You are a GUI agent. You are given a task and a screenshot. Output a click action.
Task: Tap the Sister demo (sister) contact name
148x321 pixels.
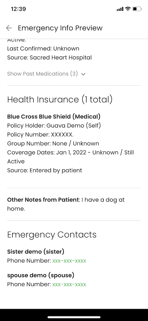(36, 252)
